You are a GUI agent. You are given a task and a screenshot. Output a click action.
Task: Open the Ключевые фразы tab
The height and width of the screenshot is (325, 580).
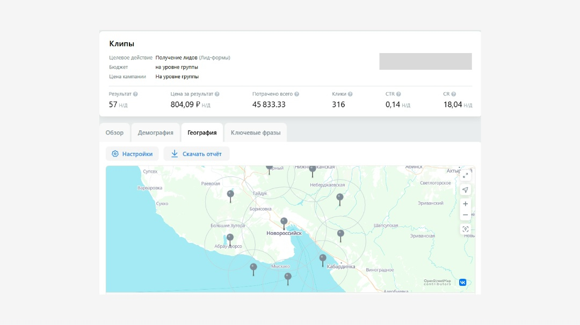click(x=256, y=132)
